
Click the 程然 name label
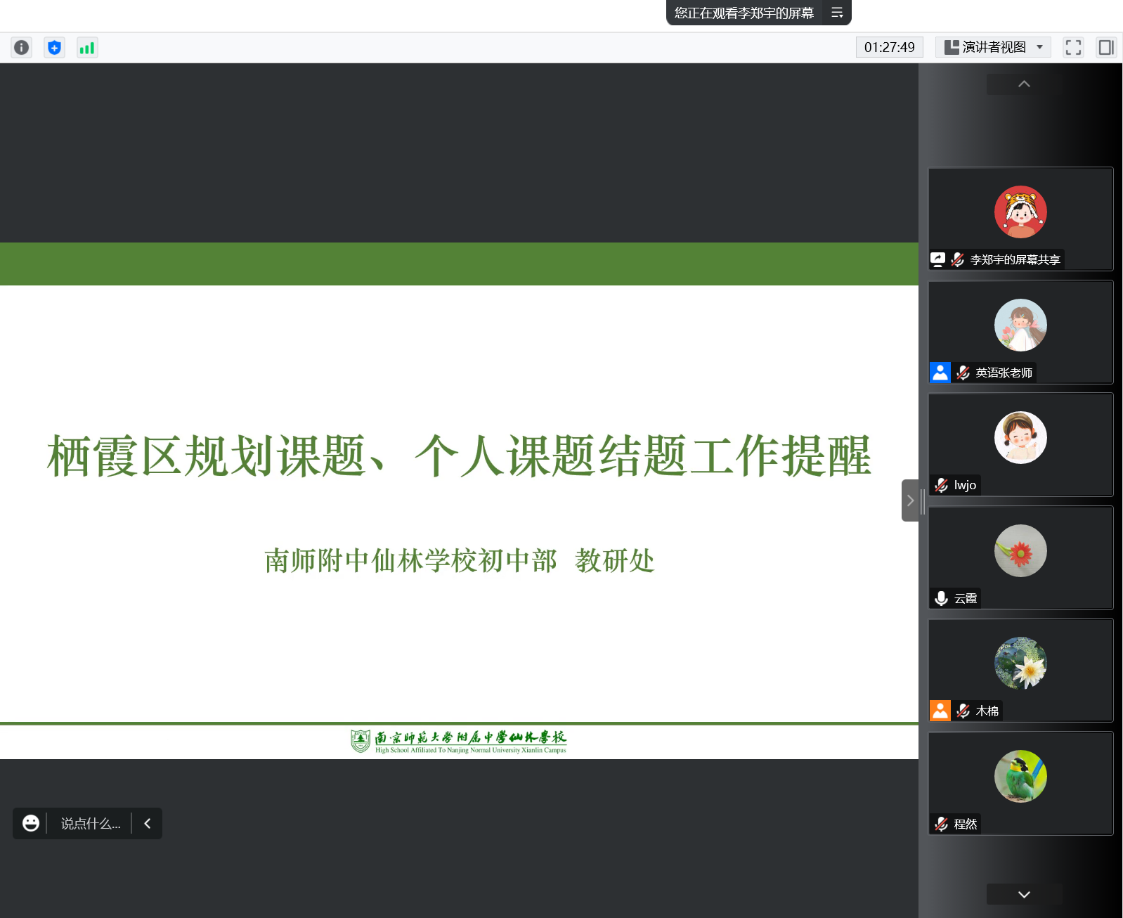point(966,824)
